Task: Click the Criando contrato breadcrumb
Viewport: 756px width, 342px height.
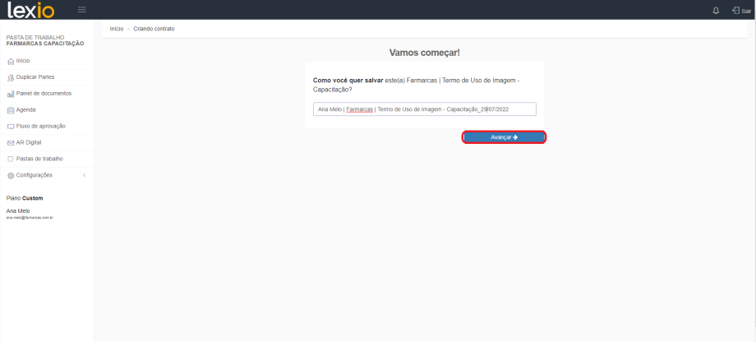Action: pyautogui.click(x=154, y=29)
